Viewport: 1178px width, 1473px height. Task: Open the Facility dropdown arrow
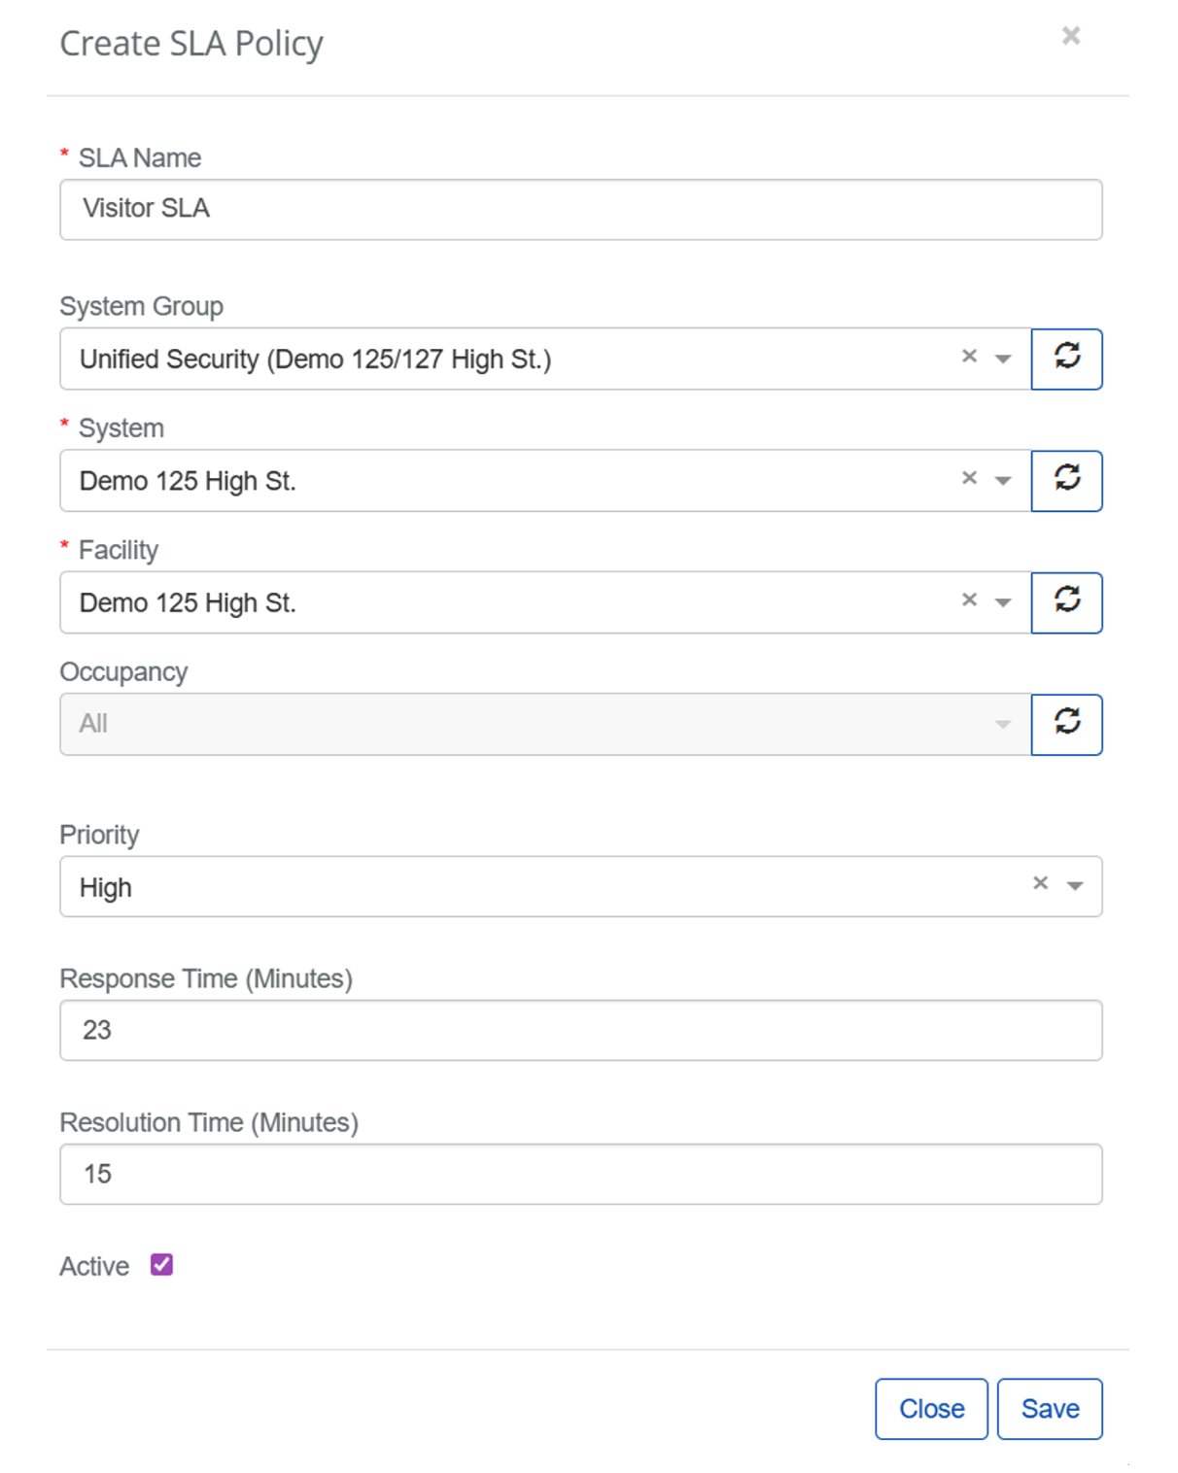[x=1003, y=603]
